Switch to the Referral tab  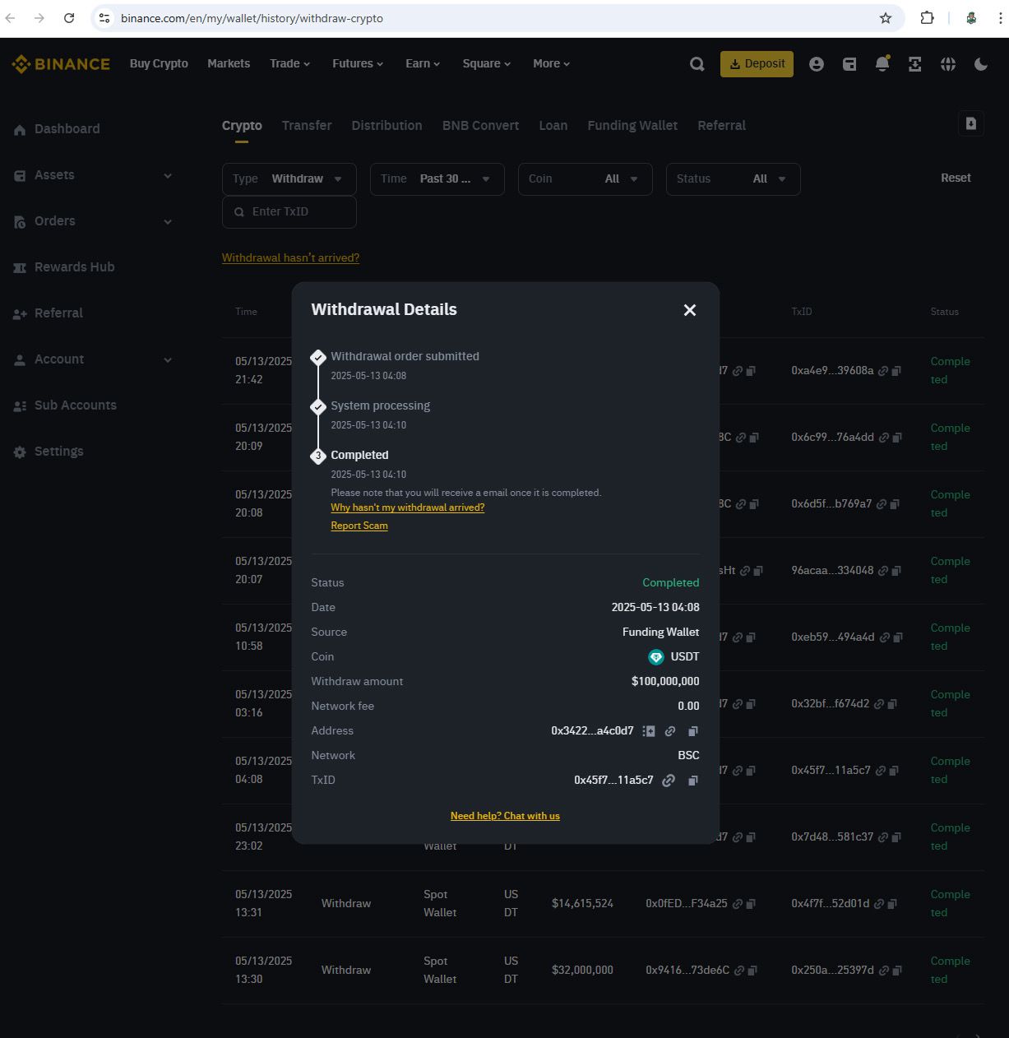[x=722, y=126]
